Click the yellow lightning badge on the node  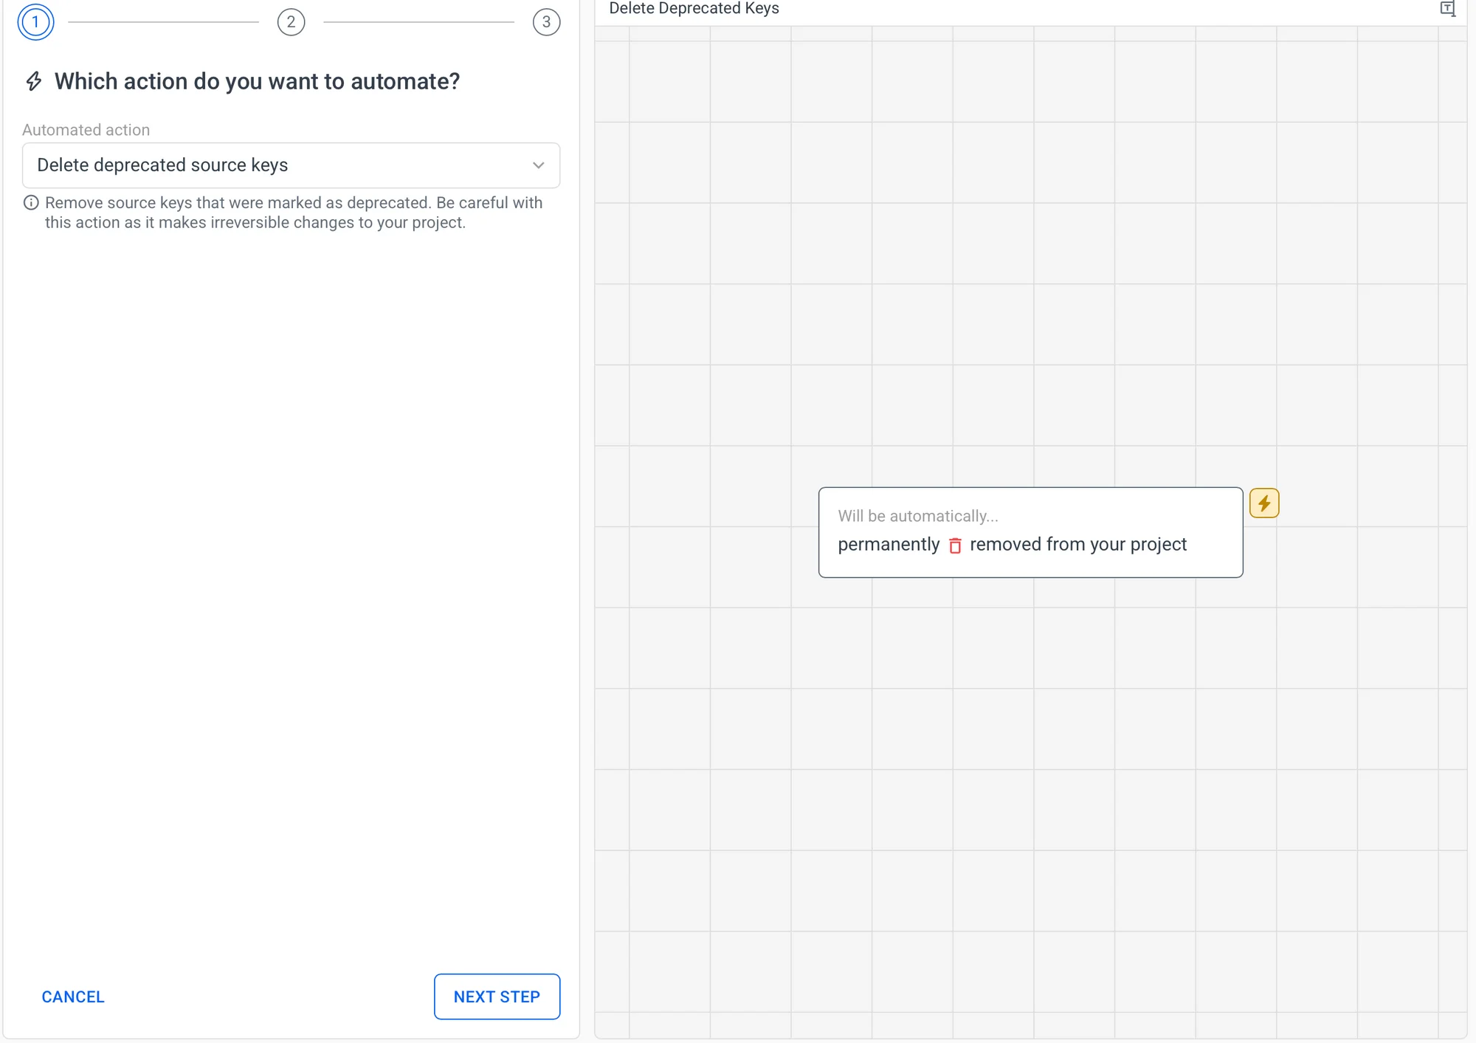(x=1264, y=503)
